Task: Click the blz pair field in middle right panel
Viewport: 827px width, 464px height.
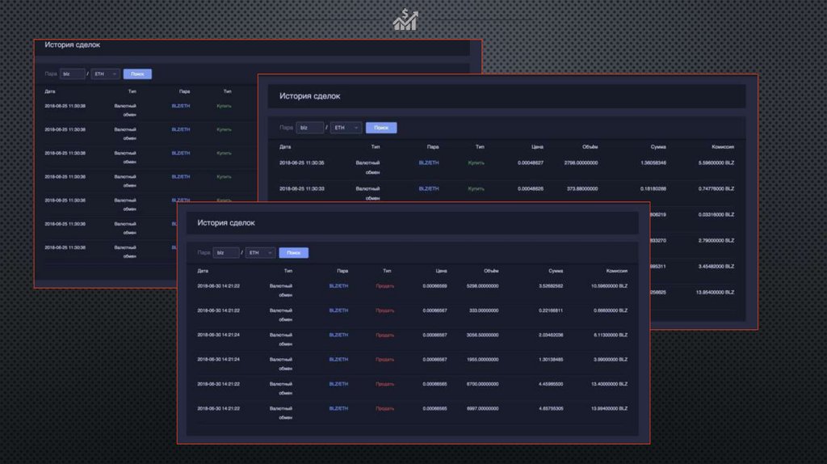Action: click(310, 128)
